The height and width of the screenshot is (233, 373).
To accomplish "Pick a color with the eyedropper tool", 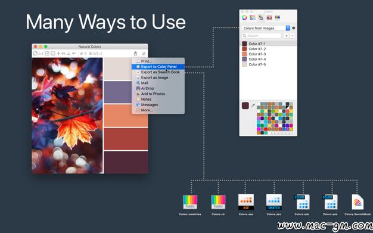I will [x=253, y=105].
